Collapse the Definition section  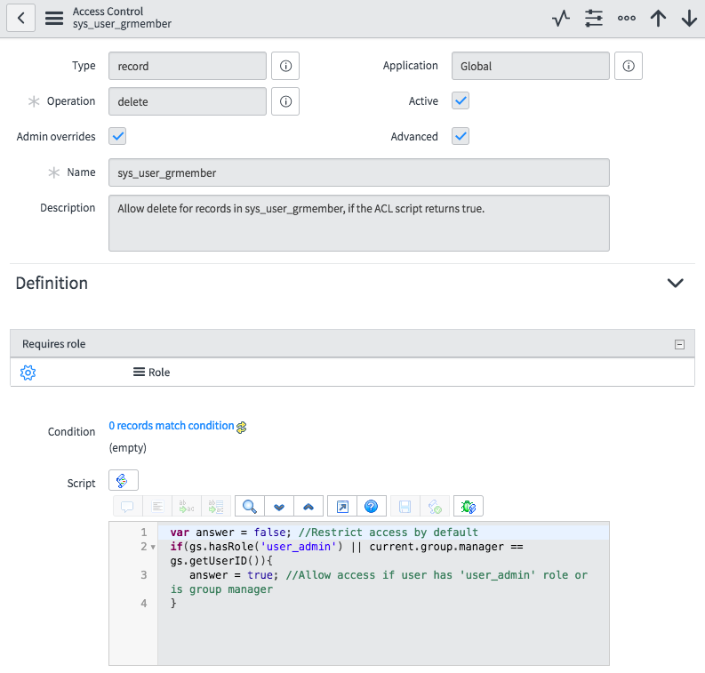tap(676, 284)
